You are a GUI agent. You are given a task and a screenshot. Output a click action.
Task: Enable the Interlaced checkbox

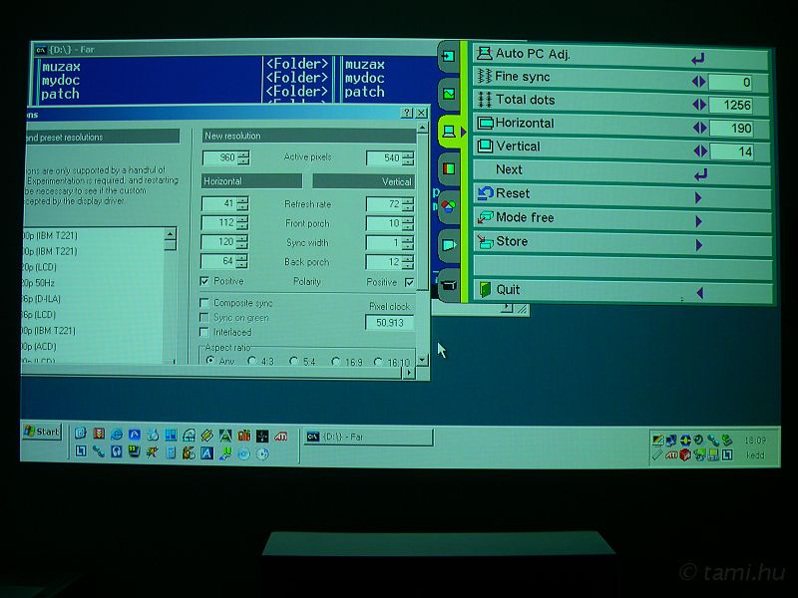pos(205,332)
